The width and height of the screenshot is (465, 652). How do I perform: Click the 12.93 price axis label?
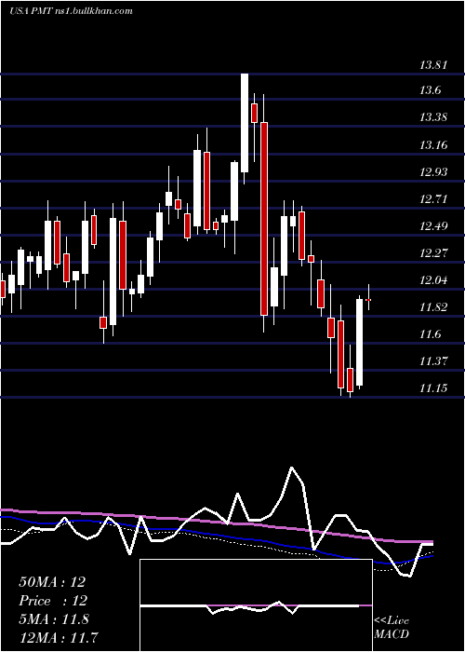(x=433, y=172)
